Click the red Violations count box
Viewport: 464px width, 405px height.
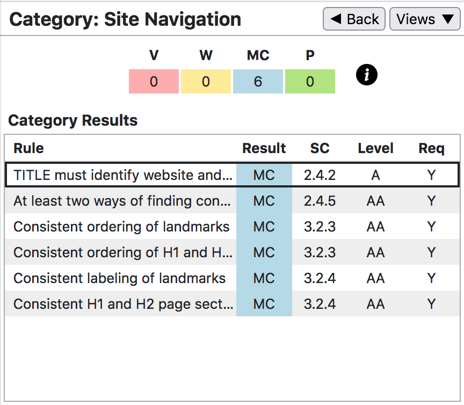coord(154,82)
